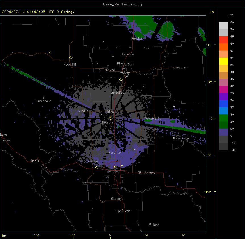
Task: Select the light gray 70-80 dBZ swatch
Action: coord(223,26)
